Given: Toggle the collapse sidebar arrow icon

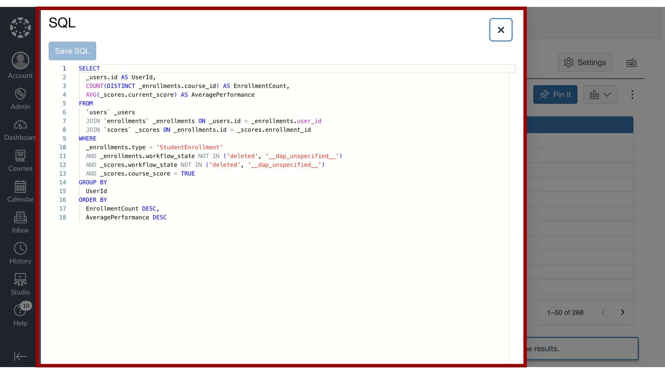Looking at the screenshot, I should click(x=20, y=356).
